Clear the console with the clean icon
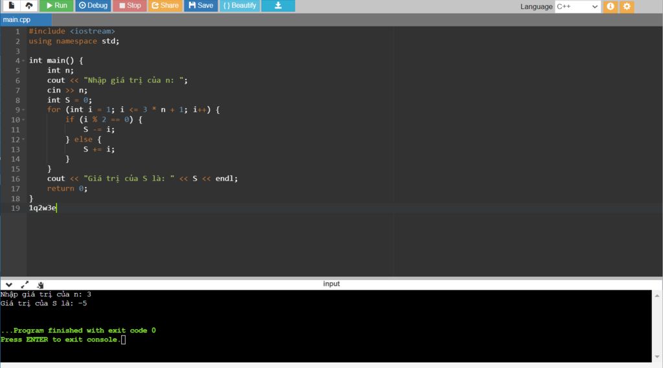The width and height of the screenshot is (663, 368). point(40,285)
